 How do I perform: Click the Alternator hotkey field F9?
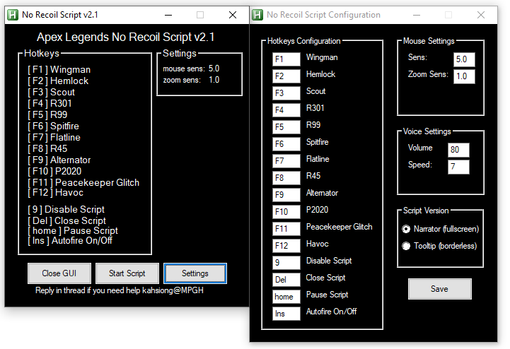pos(286,195)
